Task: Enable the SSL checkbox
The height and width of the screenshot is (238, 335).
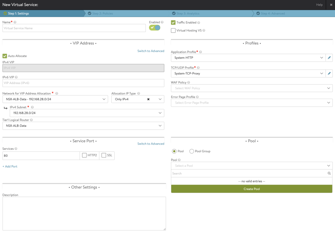Action: pyautogui.click(x=104, y=155)
